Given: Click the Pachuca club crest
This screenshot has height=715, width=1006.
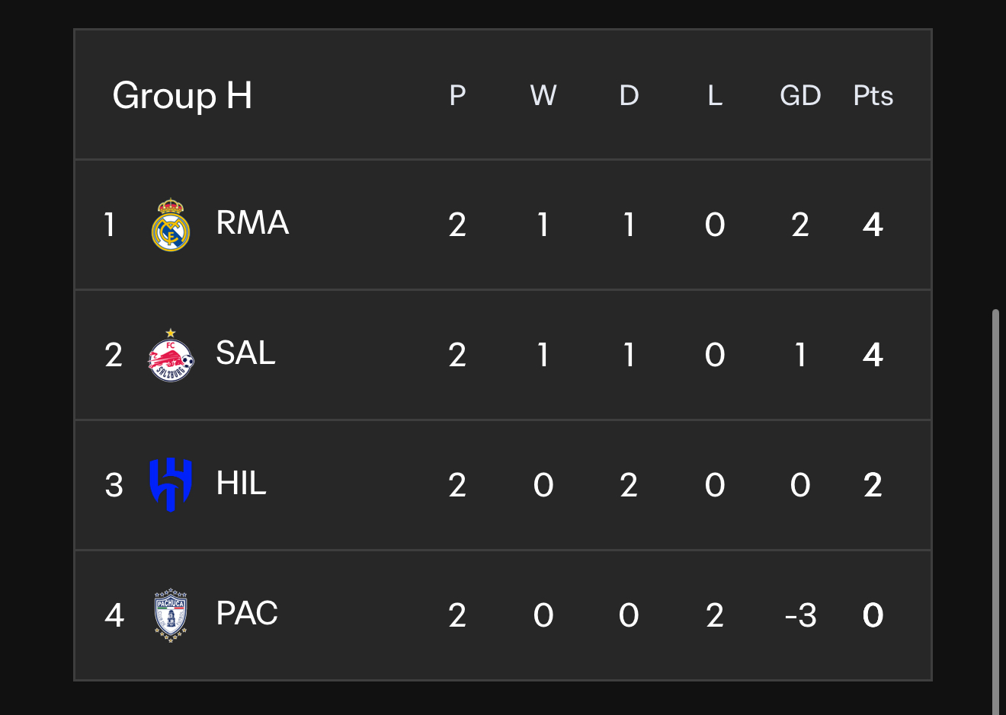Looking at the screenshot, I should (171, 615).
